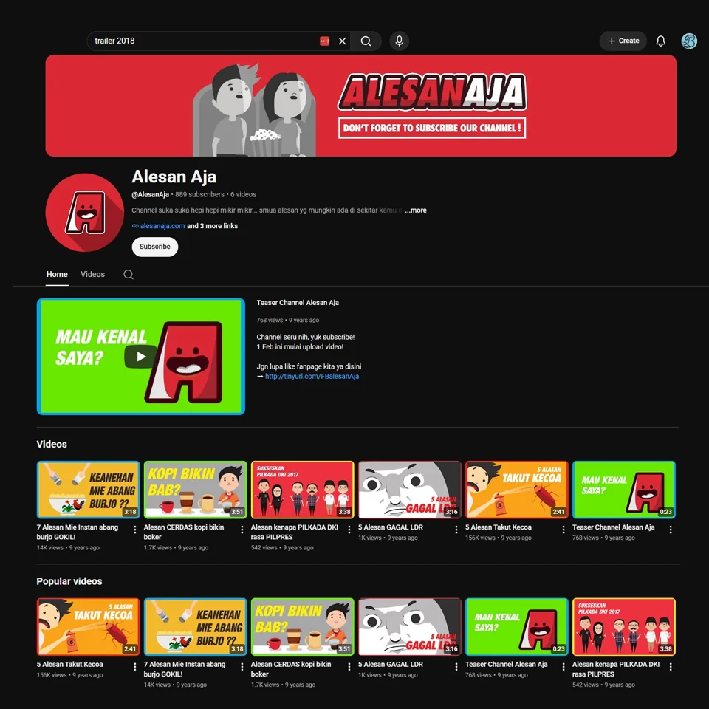Open Keanehan Mie Abang Burjo thumbnail in Videos

(x=88, y=490)
